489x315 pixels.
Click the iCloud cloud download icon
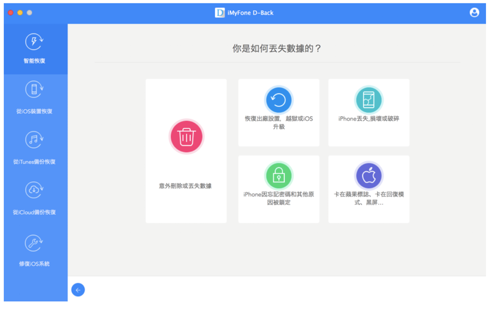[x=34, y=190]
